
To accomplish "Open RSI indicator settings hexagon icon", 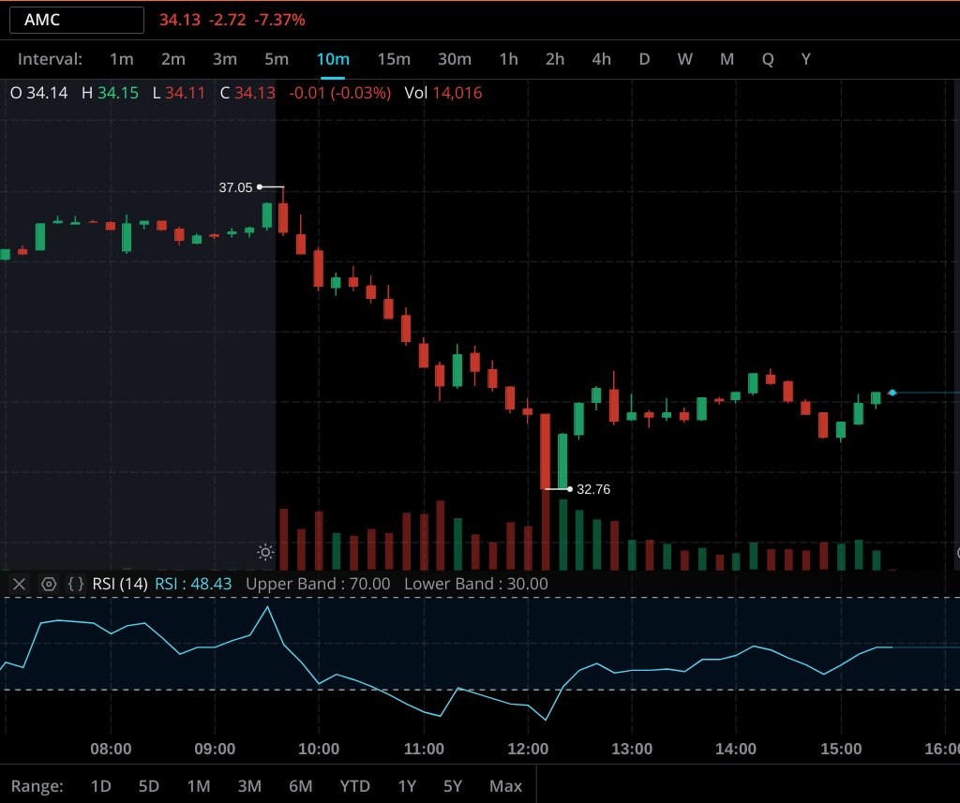I will click(x=49, y=584).
